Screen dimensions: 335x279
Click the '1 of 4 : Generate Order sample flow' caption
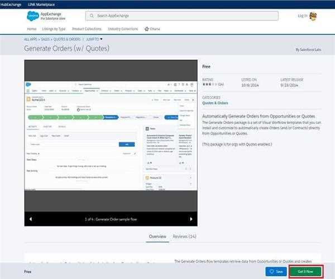111,219
